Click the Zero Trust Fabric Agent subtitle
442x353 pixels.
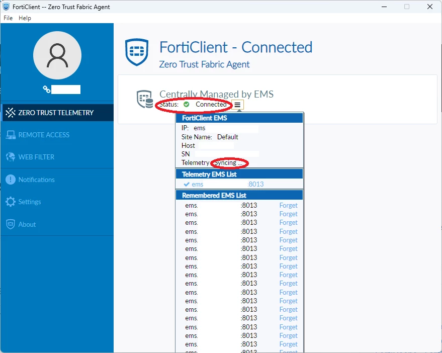pyautogui.click(x=204, y=64)
